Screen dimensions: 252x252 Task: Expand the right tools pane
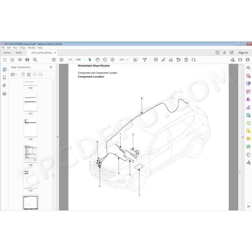click(x=249, y=206)
